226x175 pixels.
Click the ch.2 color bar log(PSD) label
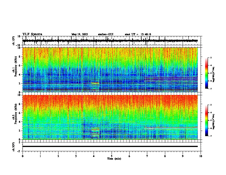(x=214, y=122)
